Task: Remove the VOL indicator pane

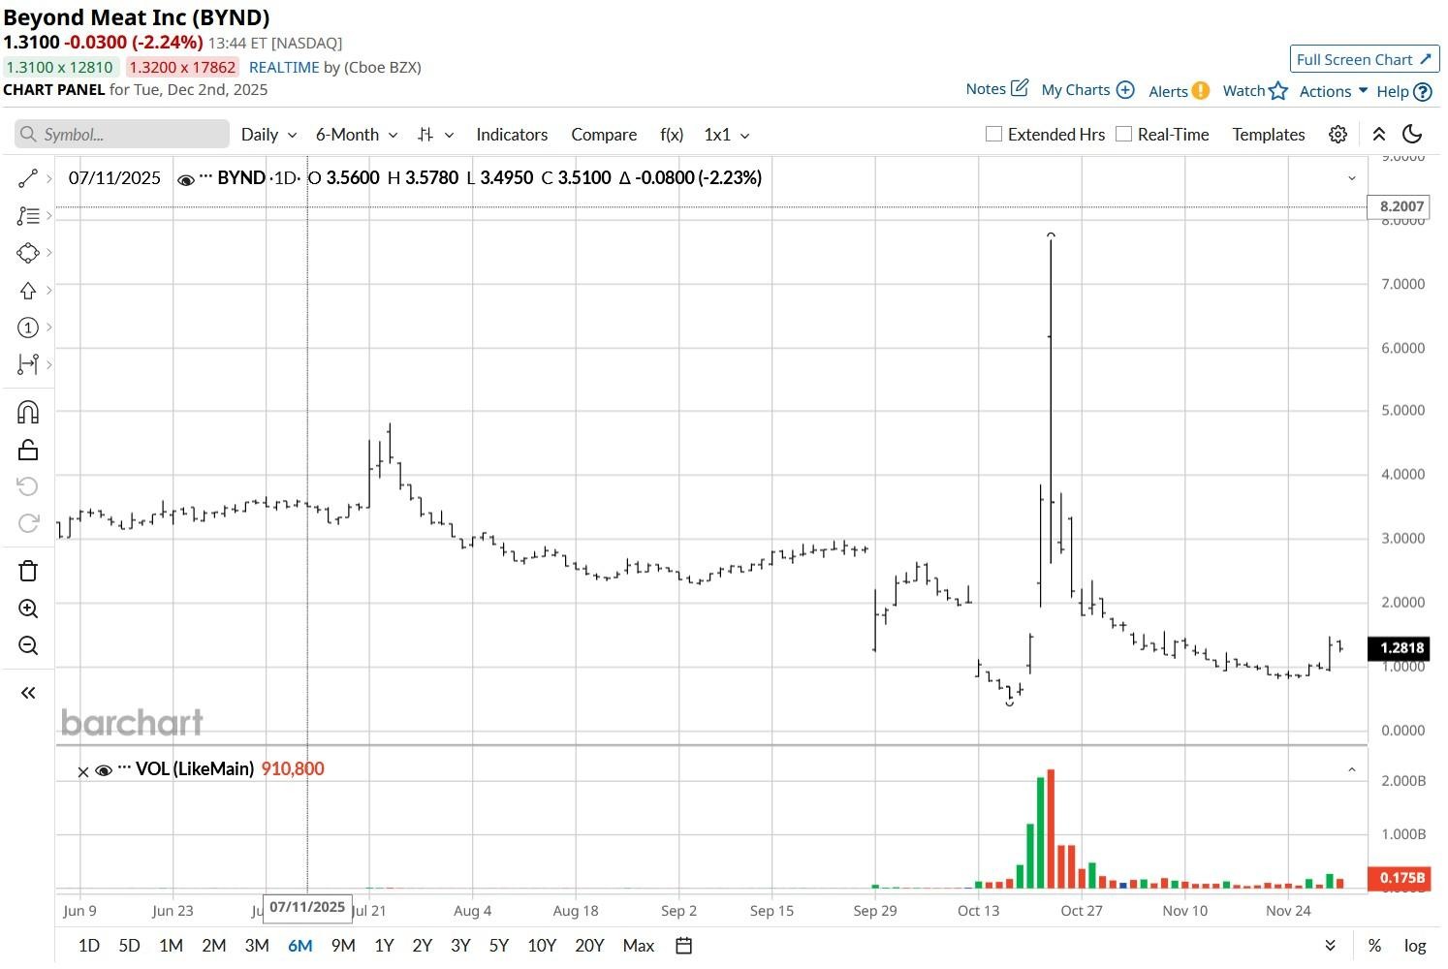Action: [83, 772]
